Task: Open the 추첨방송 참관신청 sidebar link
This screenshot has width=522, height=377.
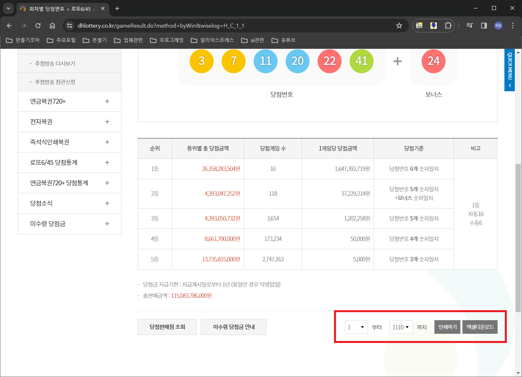Action: tap(55, 82)
